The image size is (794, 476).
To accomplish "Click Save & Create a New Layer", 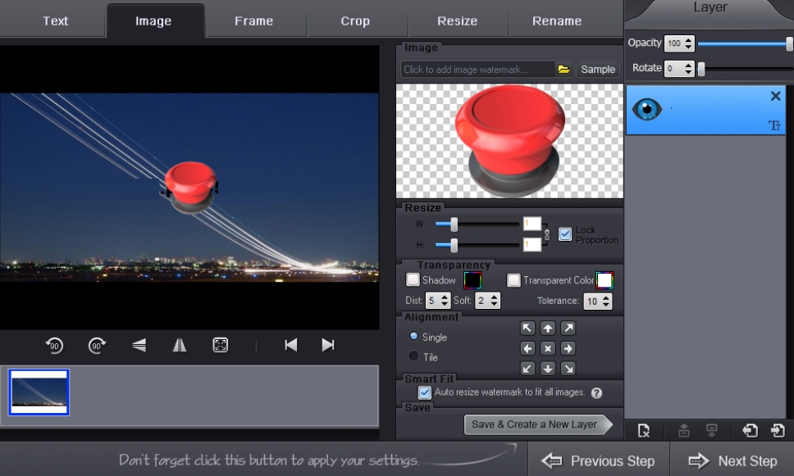I will (535, 424).
